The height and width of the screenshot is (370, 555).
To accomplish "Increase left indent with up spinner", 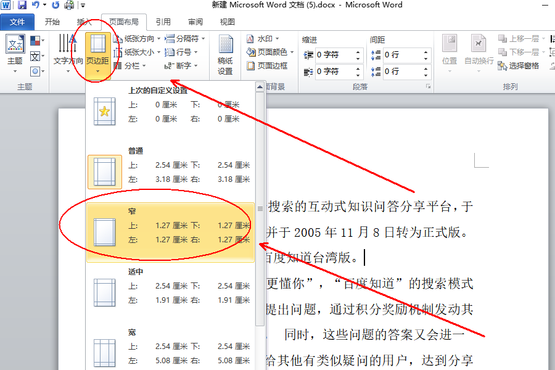I will (358, 52).
